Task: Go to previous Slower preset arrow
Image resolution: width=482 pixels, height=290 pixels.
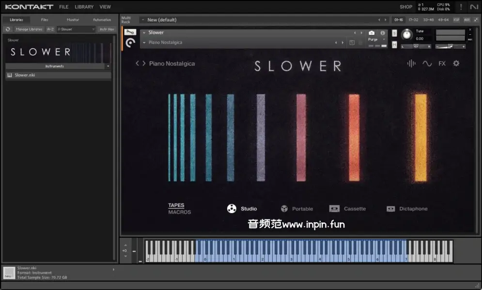Action: pyautogui.click(x=137, y=63)
